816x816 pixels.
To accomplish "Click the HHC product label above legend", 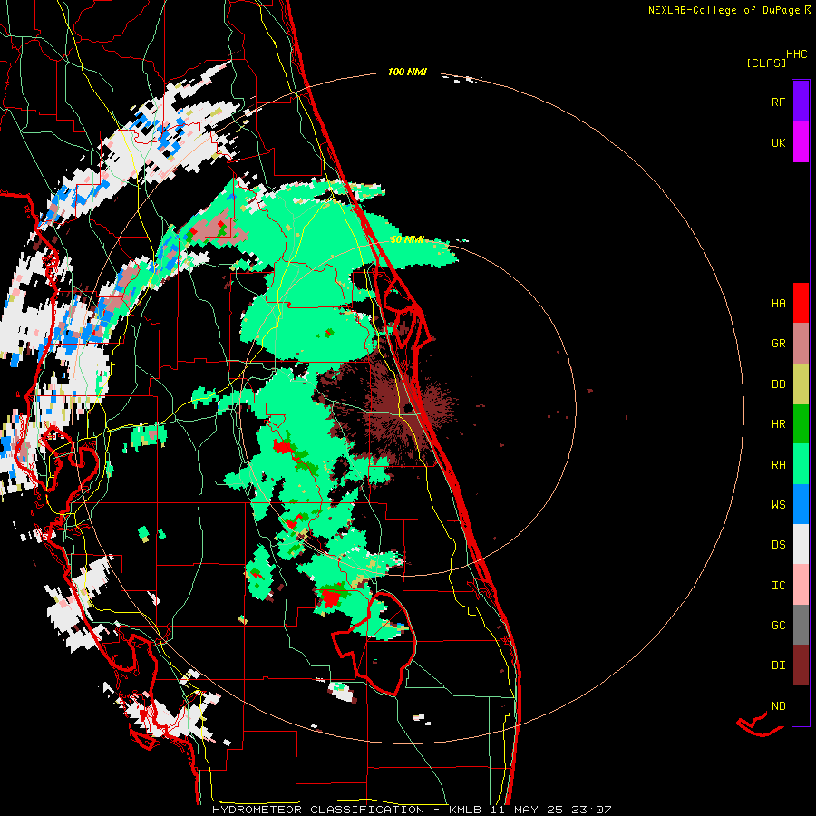I will pos(796,54).
